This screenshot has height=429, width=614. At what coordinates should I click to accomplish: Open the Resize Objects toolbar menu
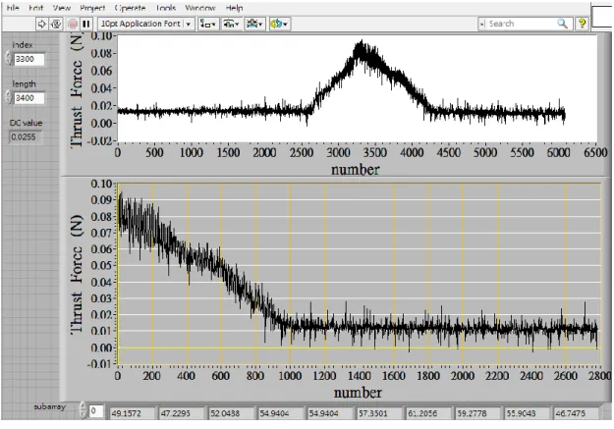click(x=254, y=24)
